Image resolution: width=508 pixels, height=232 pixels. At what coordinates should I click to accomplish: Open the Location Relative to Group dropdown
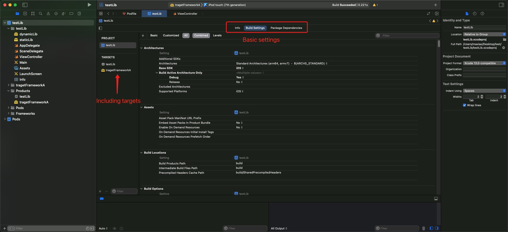click(484, 34)
